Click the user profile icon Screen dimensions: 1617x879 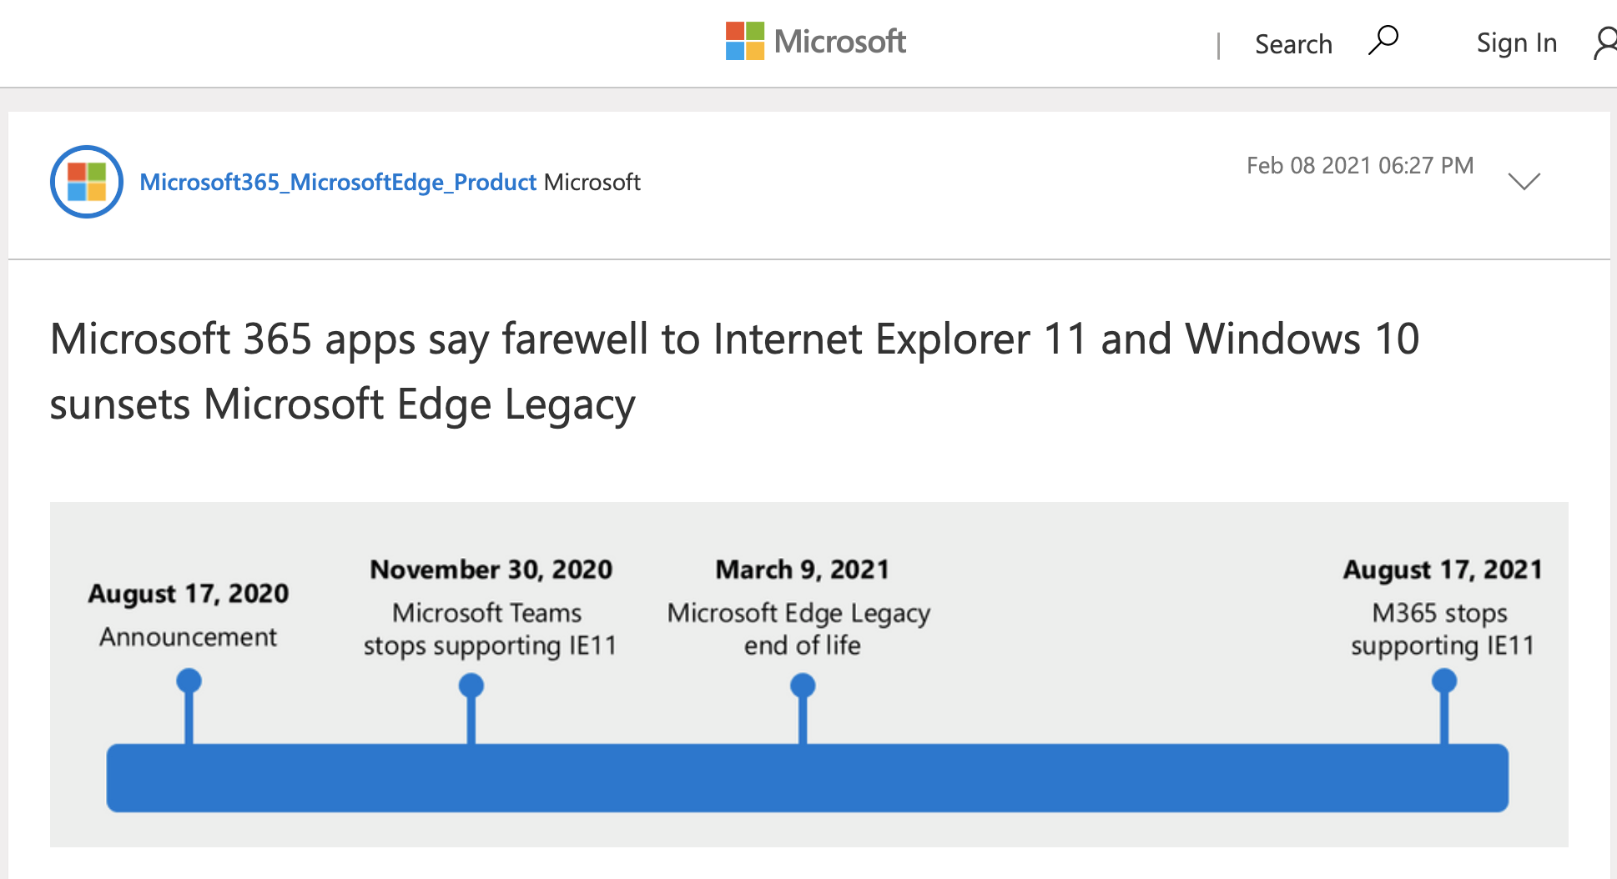[x=1605, y=43]
